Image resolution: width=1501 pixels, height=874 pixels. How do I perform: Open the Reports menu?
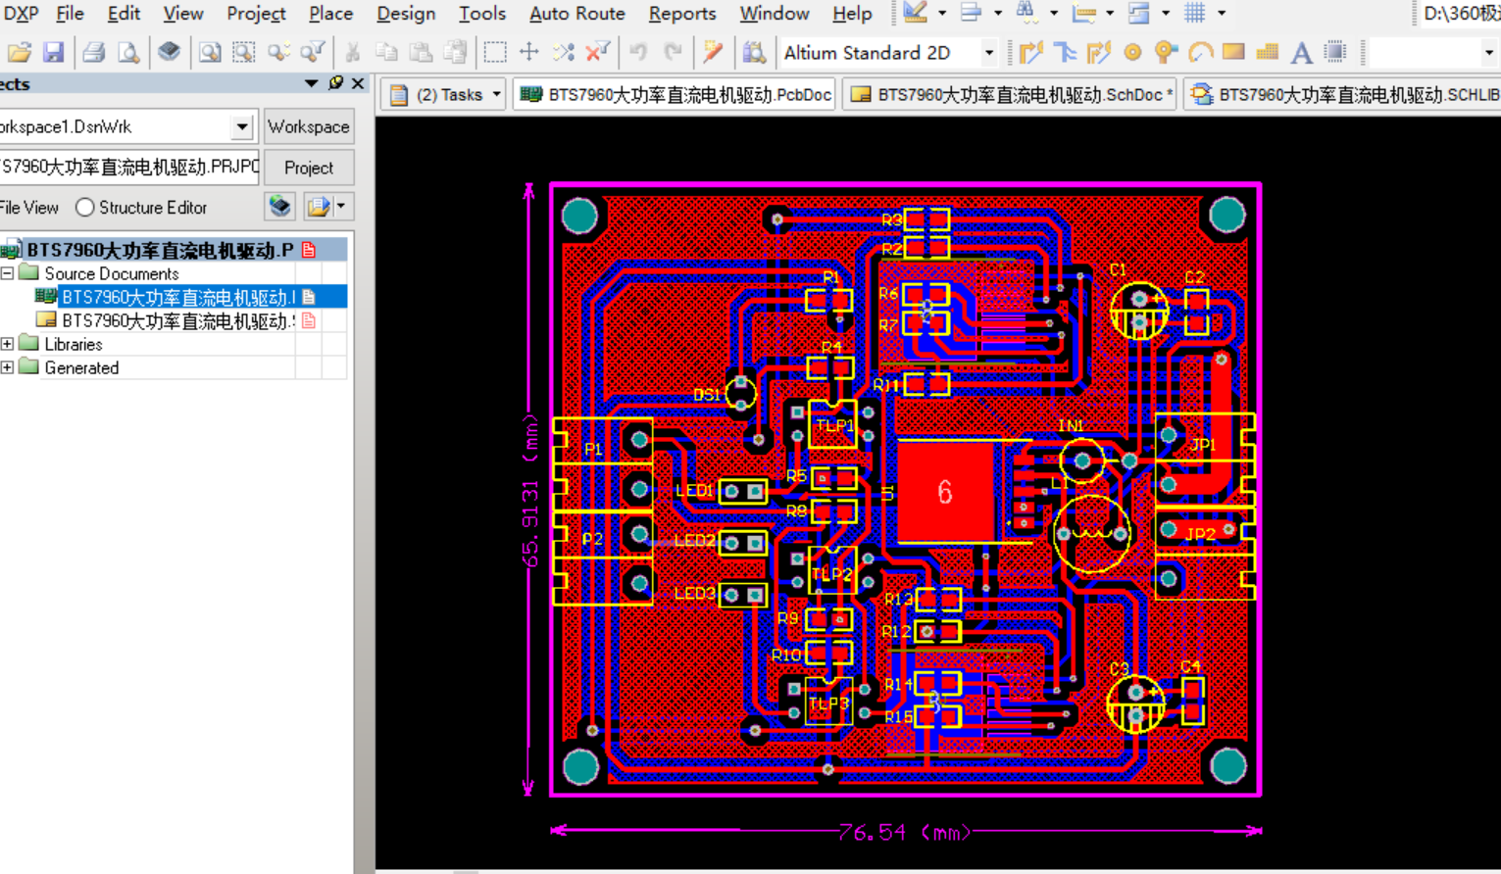click(682, 13)
